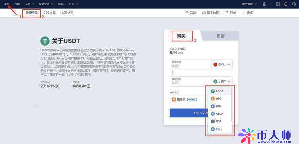The height and width of the screenshot is (144, 299).
Task: Switch to the 快捷买卖 tab
Action: (32, 13)
